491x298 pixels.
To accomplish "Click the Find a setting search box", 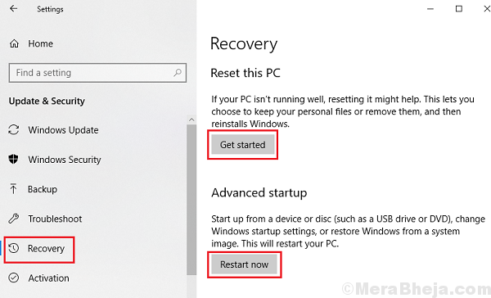I will [x=97, y=73].
